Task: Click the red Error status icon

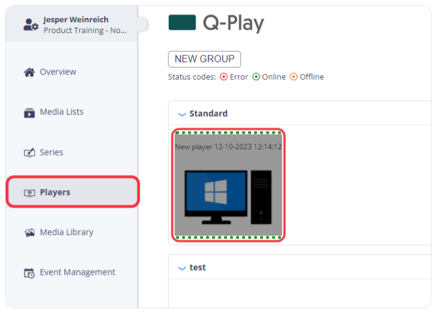Action: pyautogui.click(x=224, y=76)
